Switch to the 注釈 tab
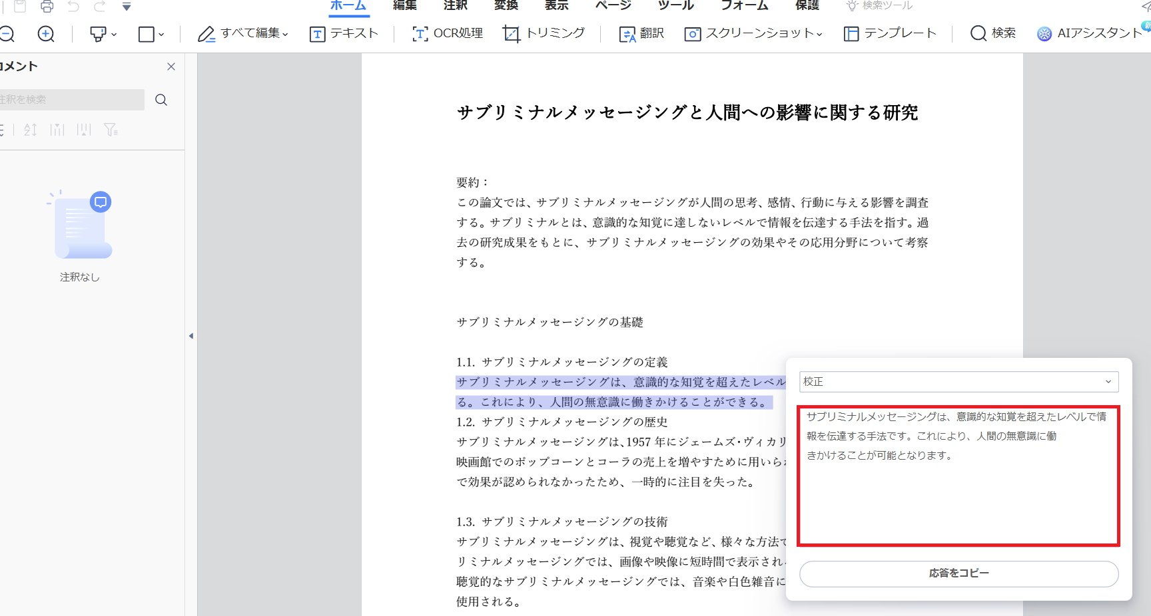The width and height of the screenshot is (1151, 616). tap(456, 6)
